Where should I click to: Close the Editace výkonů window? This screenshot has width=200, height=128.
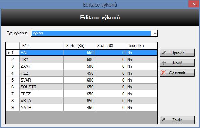pos(194,4)
